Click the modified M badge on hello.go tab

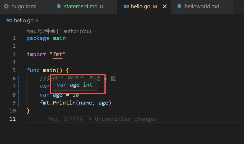tap(155, 6)
